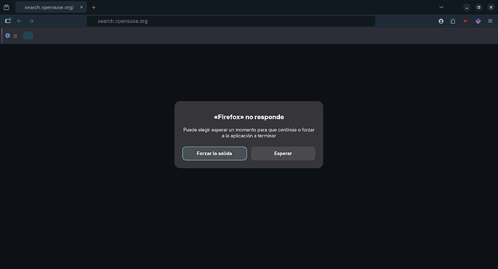Open the Firefox hamburger application menu
The height and width of the screenshot is (269, 498).
pyautogui.click(x=490, y=21)
